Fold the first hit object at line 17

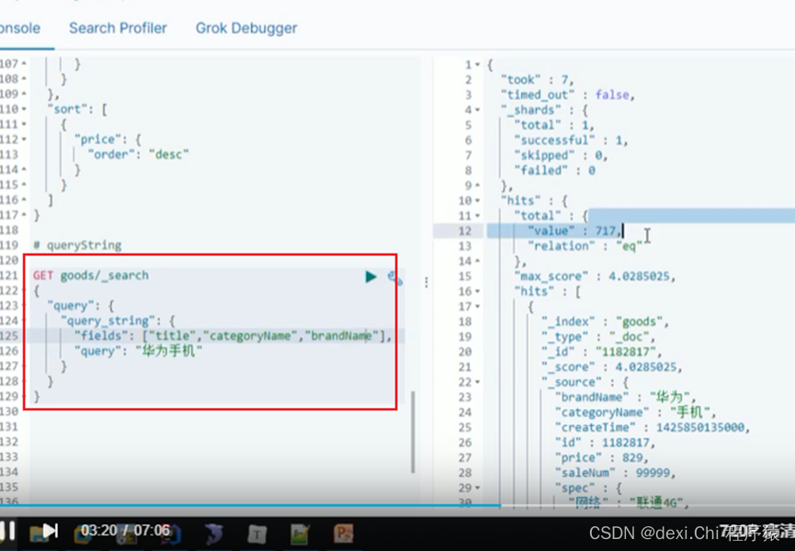pos(478,307)
